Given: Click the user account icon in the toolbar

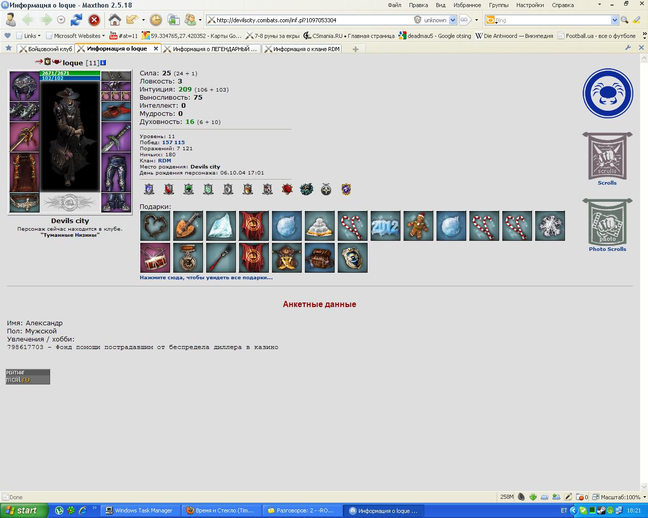Looking at the screenshot, I should (10, 20).
